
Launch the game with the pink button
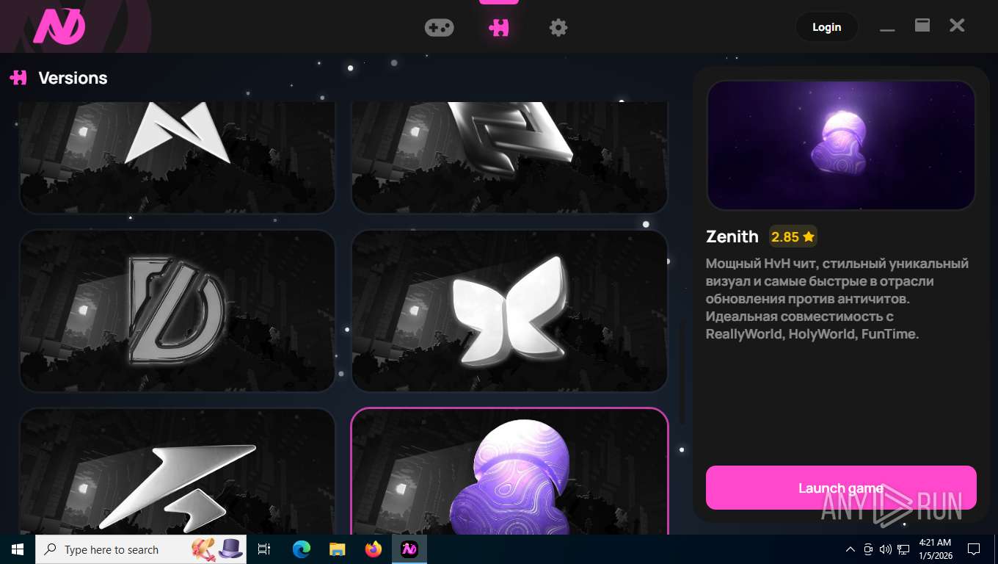841,488
